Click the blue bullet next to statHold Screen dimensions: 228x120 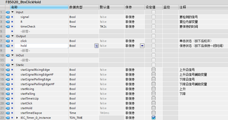coord(12,108)
